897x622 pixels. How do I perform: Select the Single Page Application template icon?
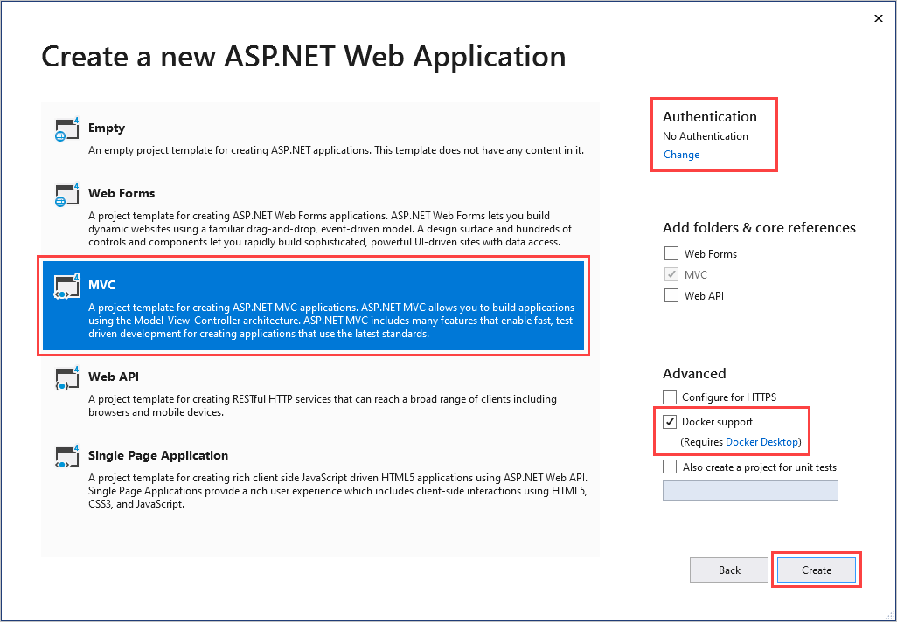[x=66, y=457]
